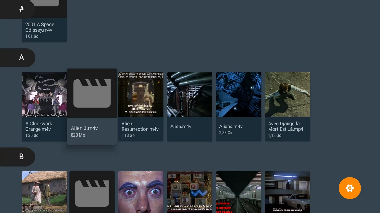Click the file name "Aliens.m4v"
The height and width of the screenshot is (213, 380).
(x=231, y=127)
